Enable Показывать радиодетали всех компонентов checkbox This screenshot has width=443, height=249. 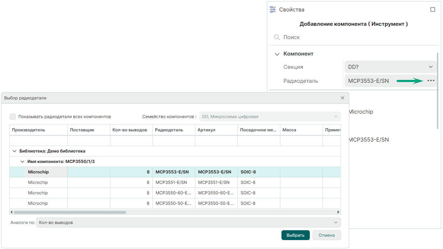pyautogui.click(x=13, y=116)
